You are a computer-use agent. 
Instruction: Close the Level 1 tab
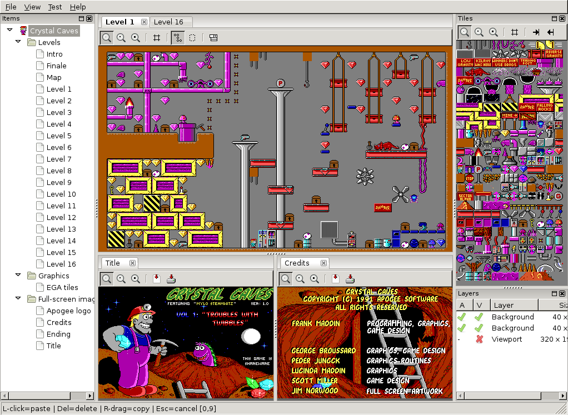144,22
